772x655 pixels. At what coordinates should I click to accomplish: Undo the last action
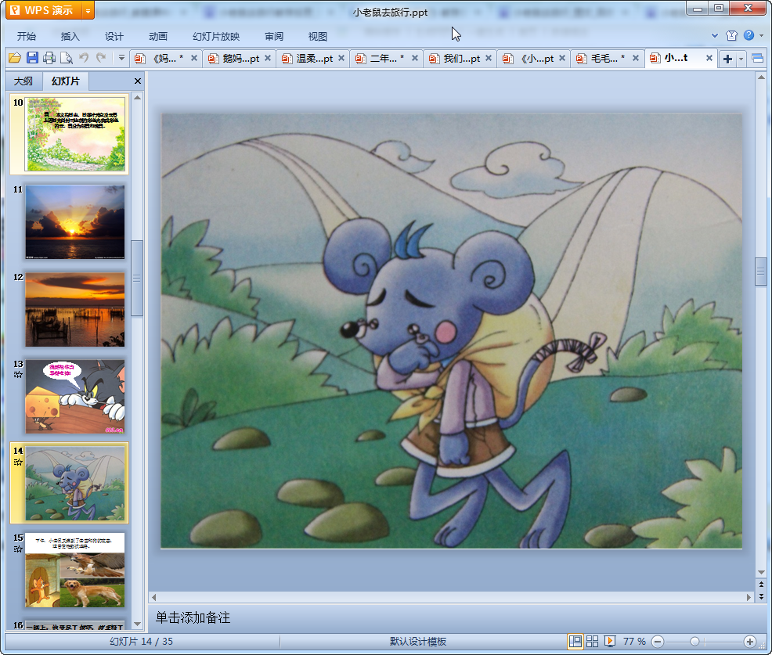click(x=84, y=58)
